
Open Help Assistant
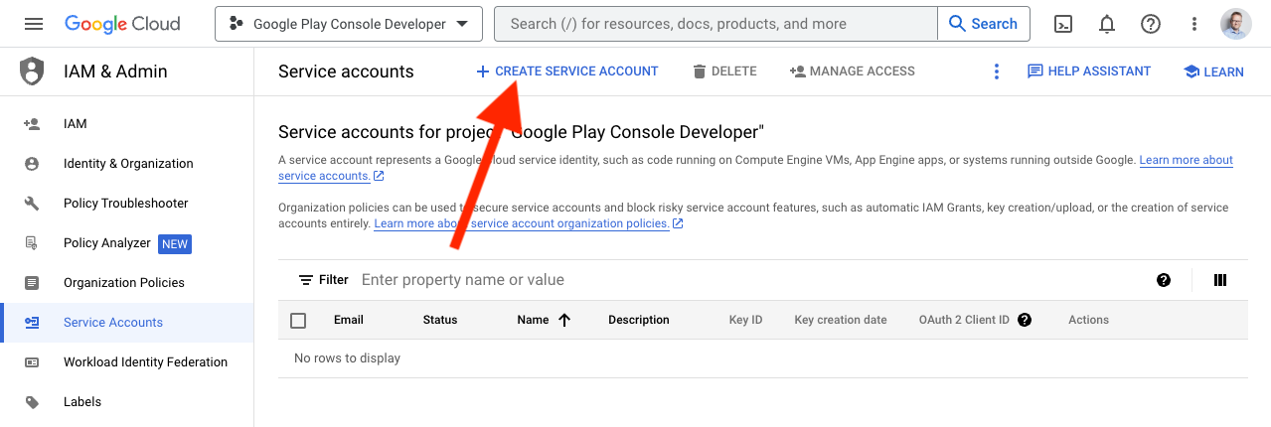(x=1089, y=71)
